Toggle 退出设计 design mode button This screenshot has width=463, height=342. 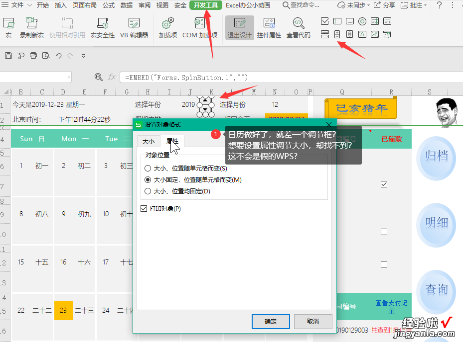pyautogui.click(x=239, y=28)
